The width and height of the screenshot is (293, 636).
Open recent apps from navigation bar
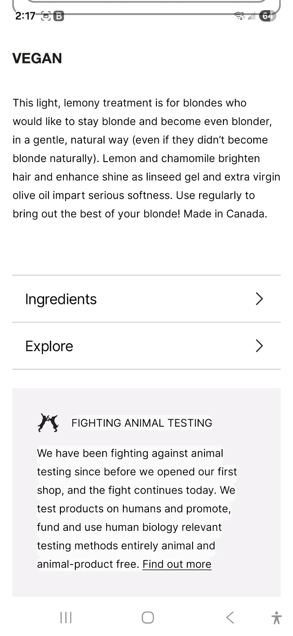point(66,617)
